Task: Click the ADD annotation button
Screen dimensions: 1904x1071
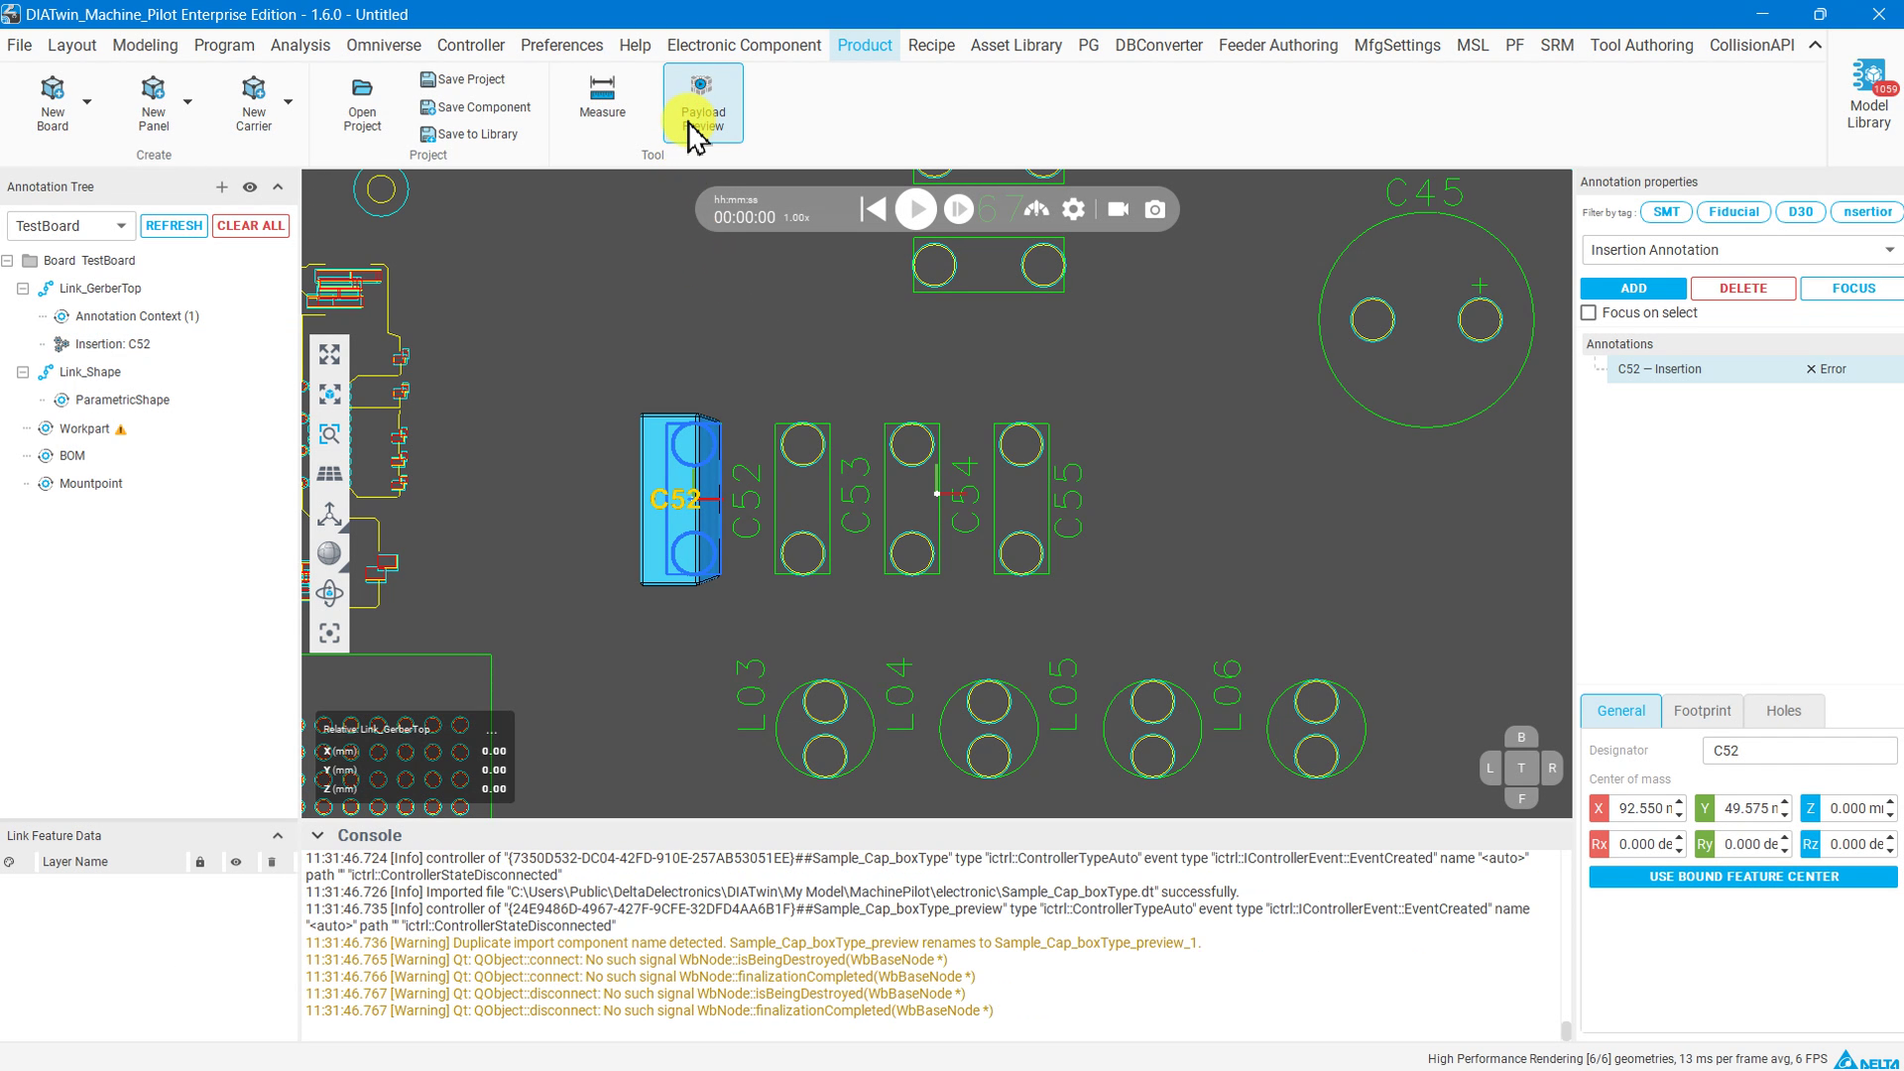Action: pyautogui.click(x=1633, y=289)
